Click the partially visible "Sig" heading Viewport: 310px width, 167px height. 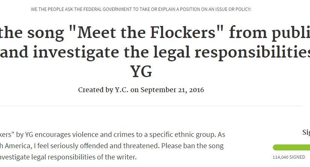point(306,132)
